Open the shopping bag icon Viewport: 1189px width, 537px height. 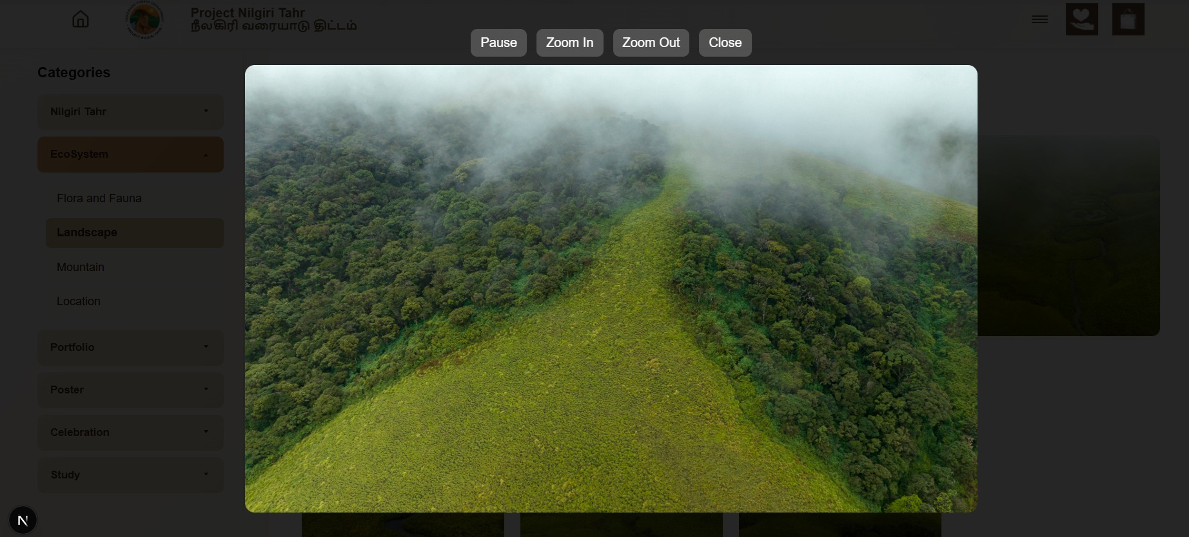coord(1128,19)
